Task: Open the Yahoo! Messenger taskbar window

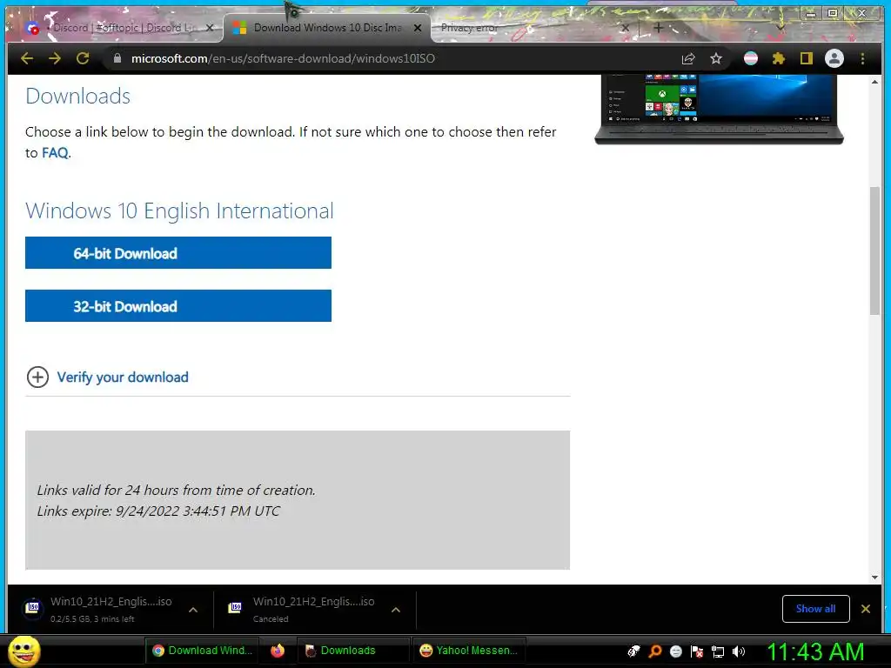Action: (x=469, y=651)
